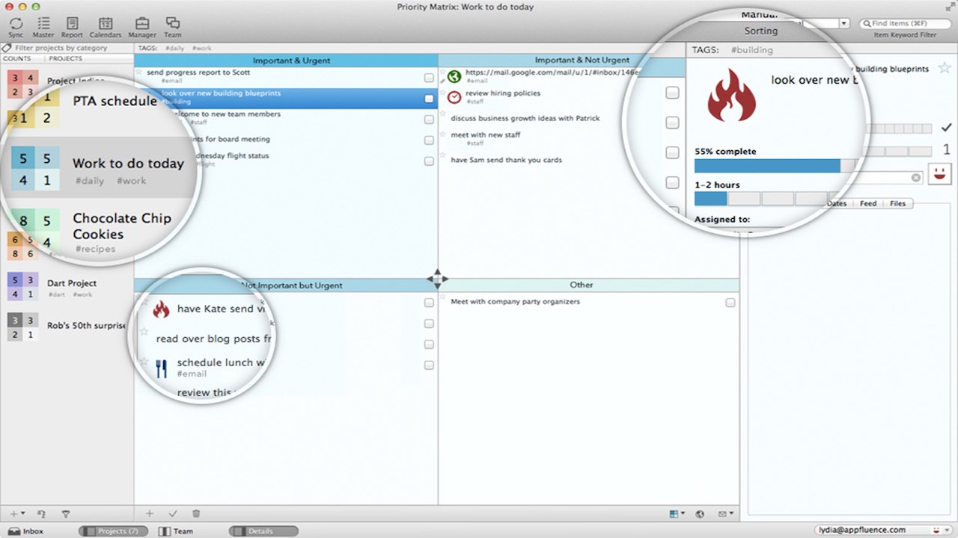Screen dimensions: 958x538
Task: Check off Meet with company party organizers
Action: [x=730, y=303]
